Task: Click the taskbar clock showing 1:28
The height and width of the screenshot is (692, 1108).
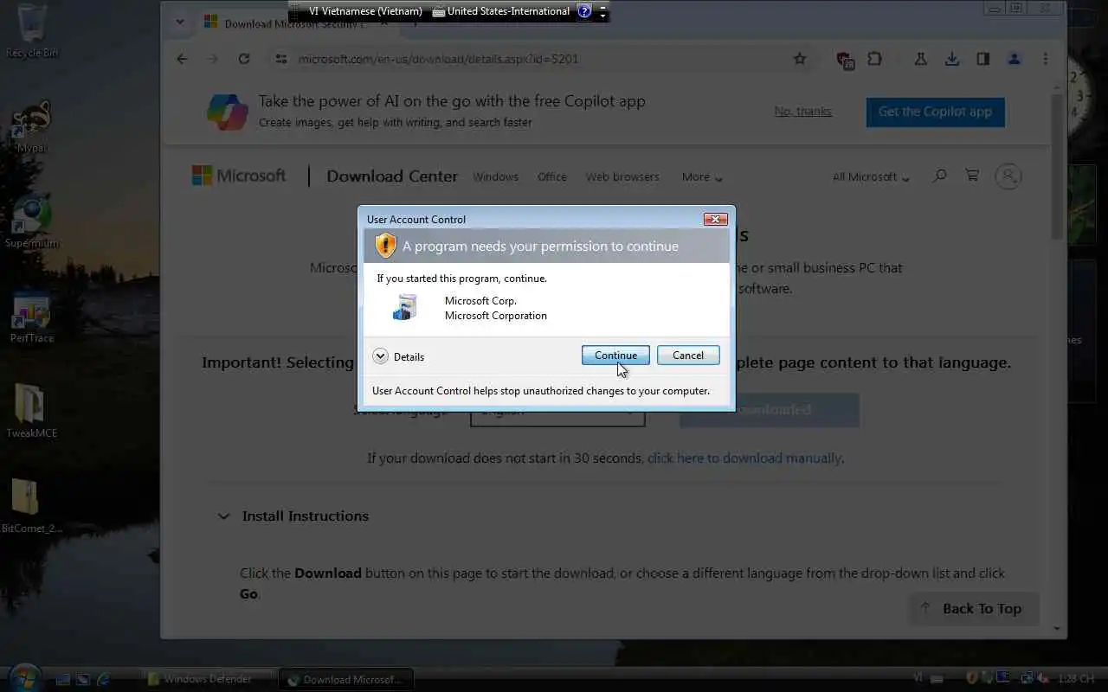Action: pos(1075,679)
